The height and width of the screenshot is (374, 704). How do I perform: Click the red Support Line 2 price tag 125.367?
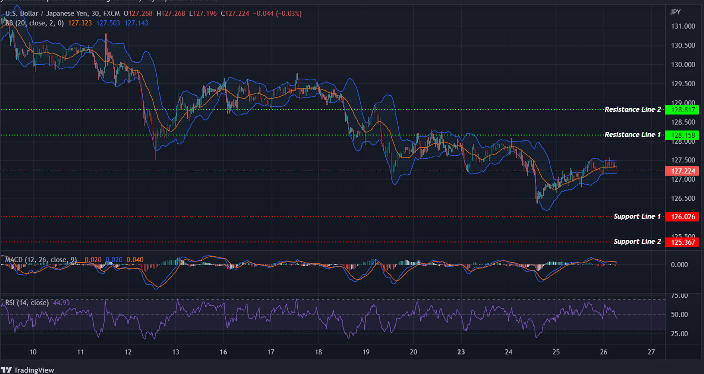point(682,242)
